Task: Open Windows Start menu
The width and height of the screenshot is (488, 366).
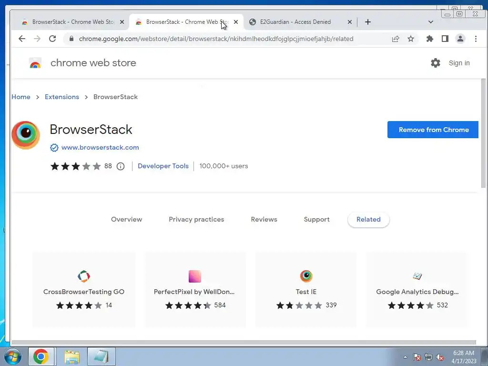Action: pyautogui.click(x=12, y=356)
